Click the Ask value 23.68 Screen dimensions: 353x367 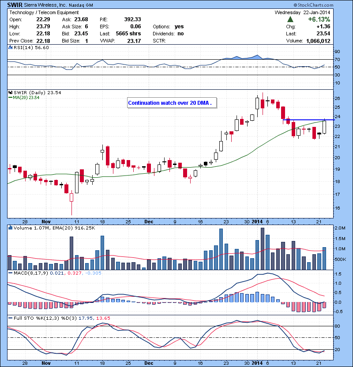click(81, 19)
